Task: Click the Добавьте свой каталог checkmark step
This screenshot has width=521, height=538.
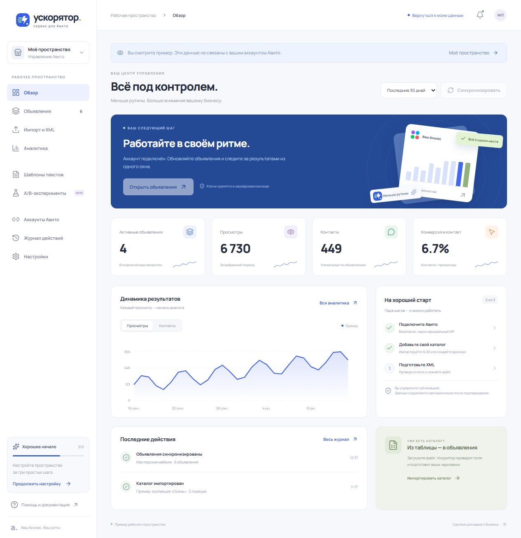Action: pyautogui.click(x=390, y=348)
